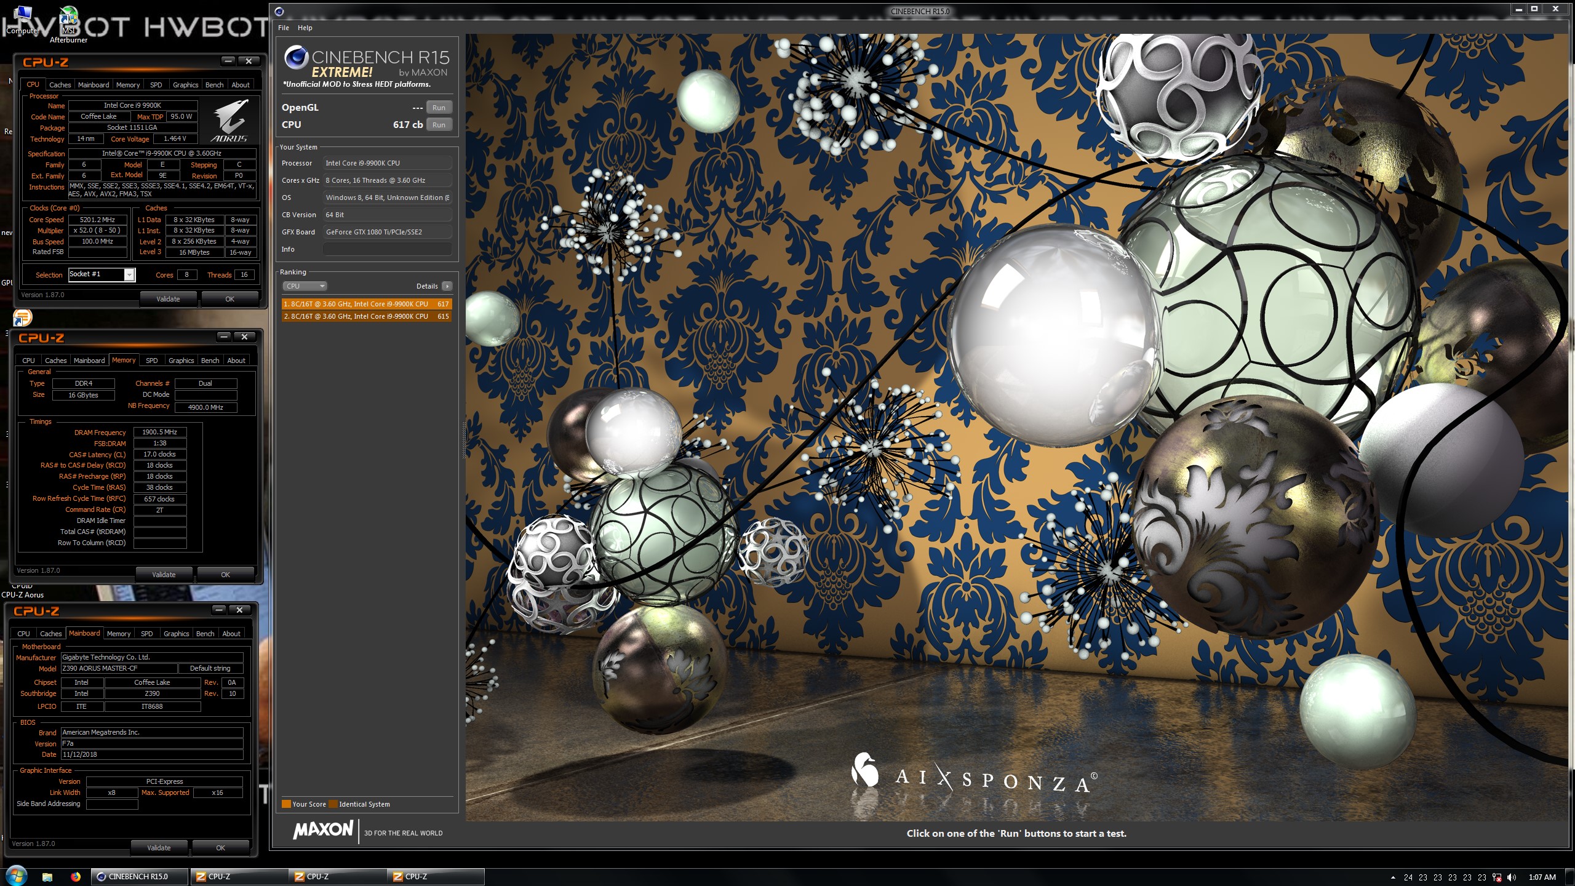This screenshot has width=1575, height=886.
Task: Run the OpenGL benchmark
Action: [x=439, y=108]
